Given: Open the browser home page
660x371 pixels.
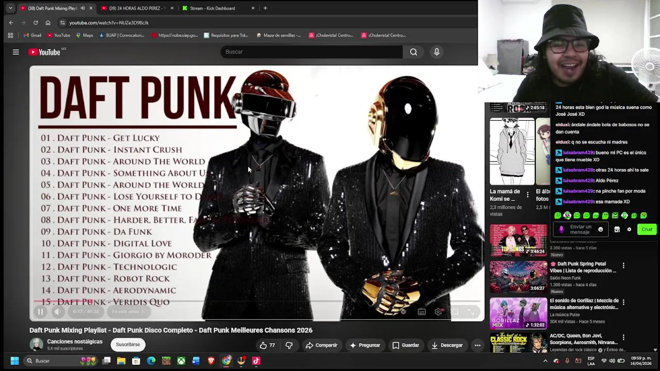Looking at the screenshot, I should pos(48,23).
